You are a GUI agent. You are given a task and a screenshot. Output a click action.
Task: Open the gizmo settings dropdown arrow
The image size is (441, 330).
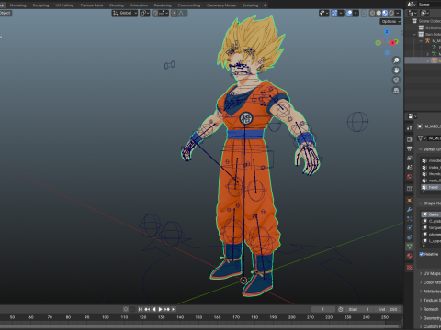(x=341, y=13)
